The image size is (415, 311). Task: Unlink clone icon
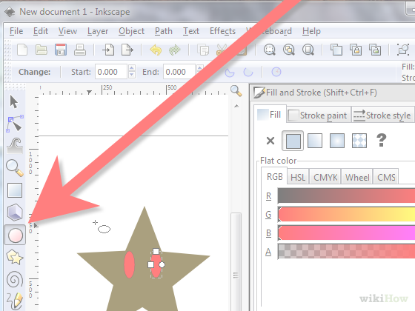pos(375,50)
